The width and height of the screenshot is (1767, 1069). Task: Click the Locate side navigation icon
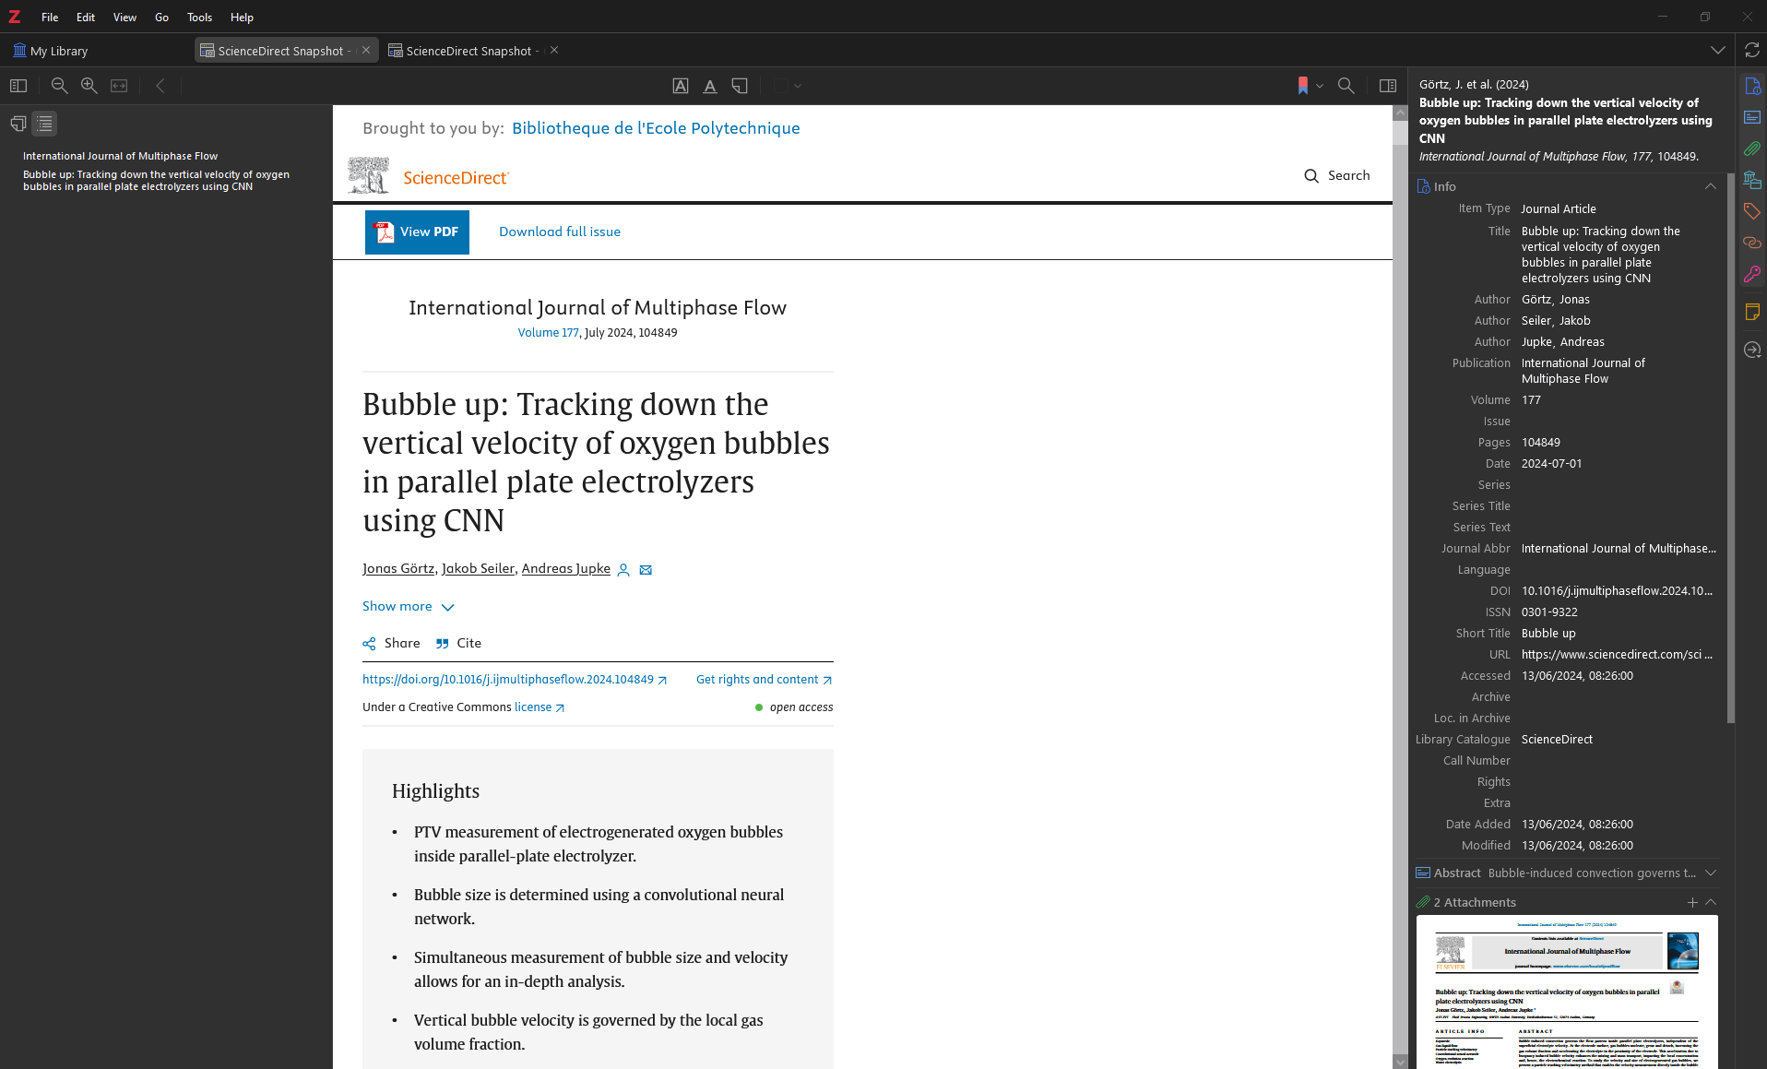point(1752,350)
